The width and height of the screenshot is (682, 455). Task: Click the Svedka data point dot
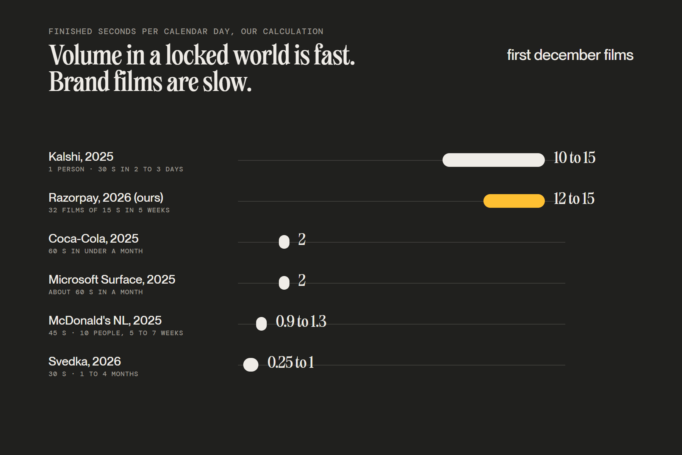click(x=251, y=365)
